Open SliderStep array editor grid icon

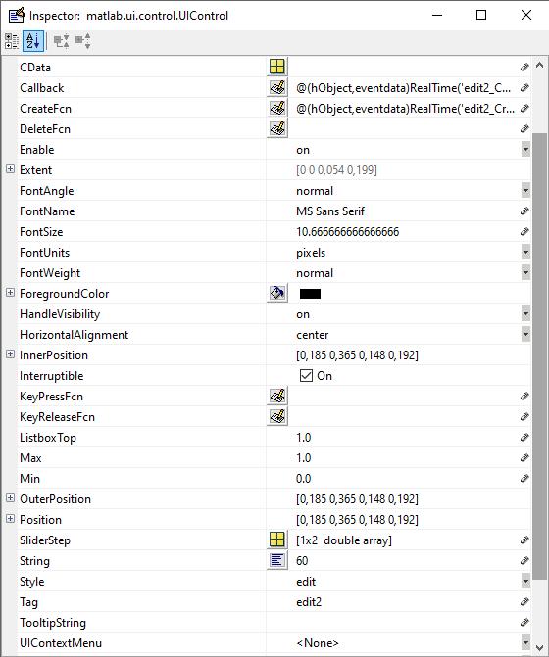pyautogui.click(x=277, y=540)
